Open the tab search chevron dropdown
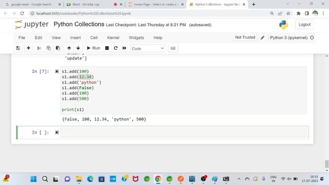 (x=288, y=4)
